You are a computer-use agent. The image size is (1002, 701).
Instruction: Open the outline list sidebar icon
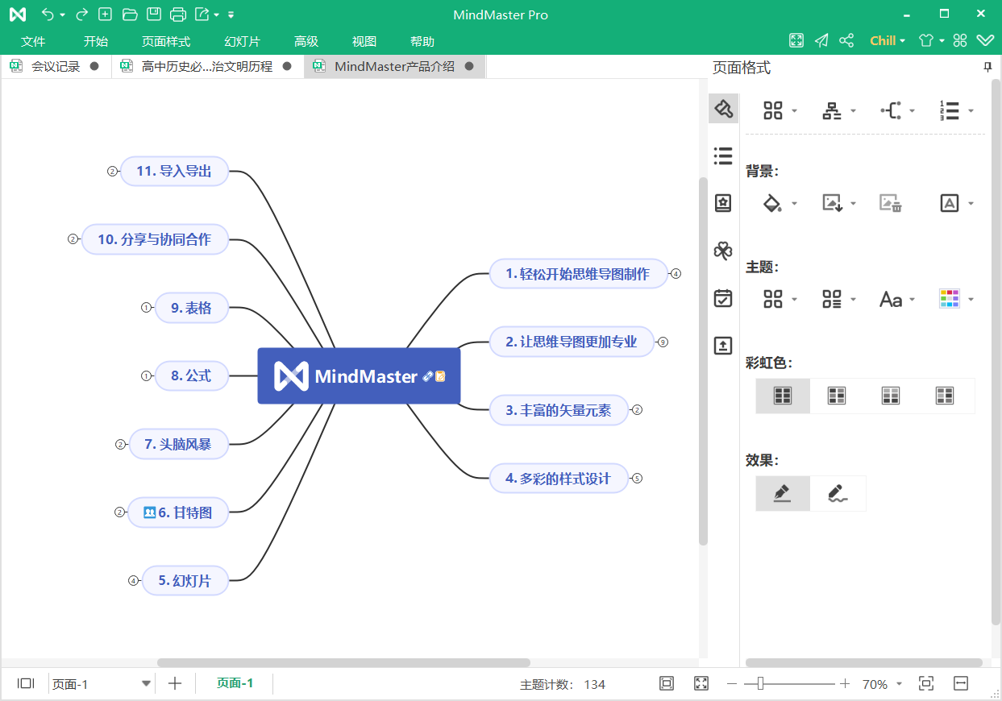(x=723, y=156)
